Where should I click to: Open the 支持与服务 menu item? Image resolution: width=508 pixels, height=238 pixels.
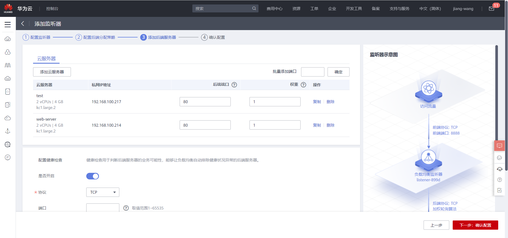point(400,8)
